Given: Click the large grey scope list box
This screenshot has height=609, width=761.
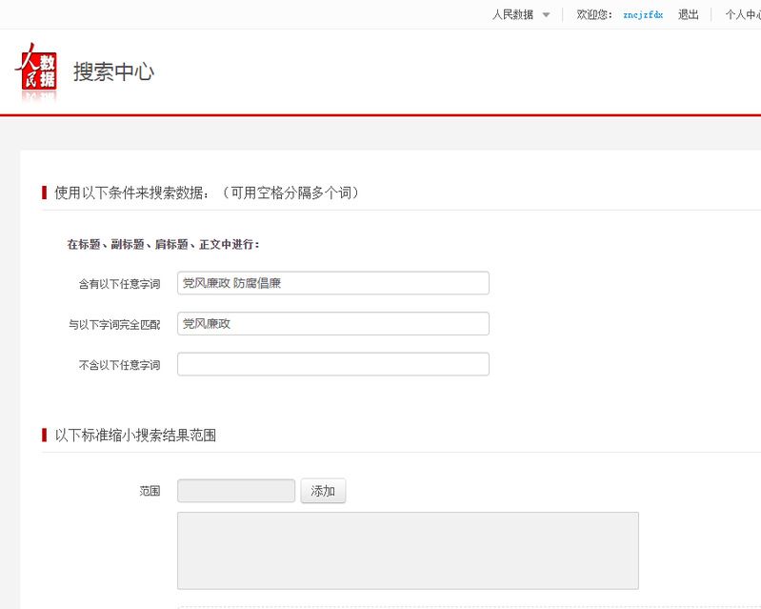Looking at the screenshot, I should click(x=408, y=550).
